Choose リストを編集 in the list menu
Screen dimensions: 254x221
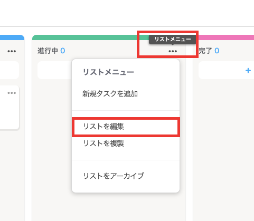coord(126,127)
